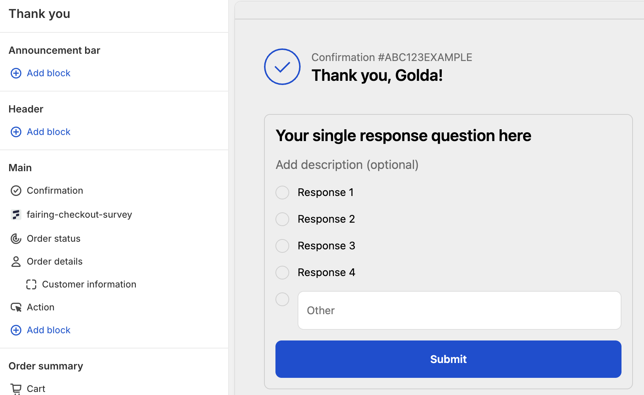Screen dimensions: 644x395
Task: Click the Order status icon
Action: point(16,239)
